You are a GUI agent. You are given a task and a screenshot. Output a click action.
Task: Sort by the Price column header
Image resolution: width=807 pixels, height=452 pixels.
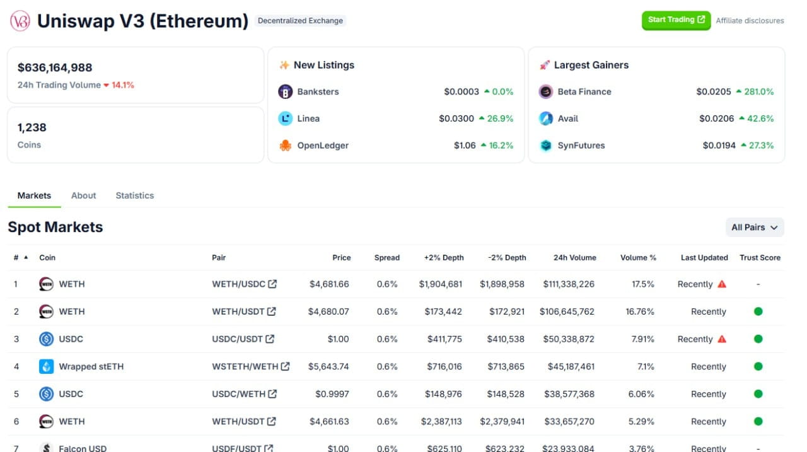342,257
